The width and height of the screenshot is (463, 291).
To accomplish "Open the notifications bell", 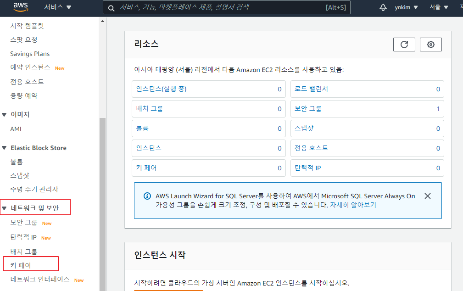I will pos(383,7).
